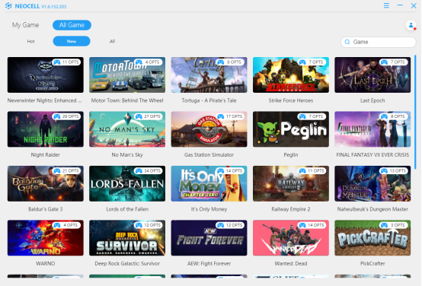Click the search magnifier icon

point(347,42)
